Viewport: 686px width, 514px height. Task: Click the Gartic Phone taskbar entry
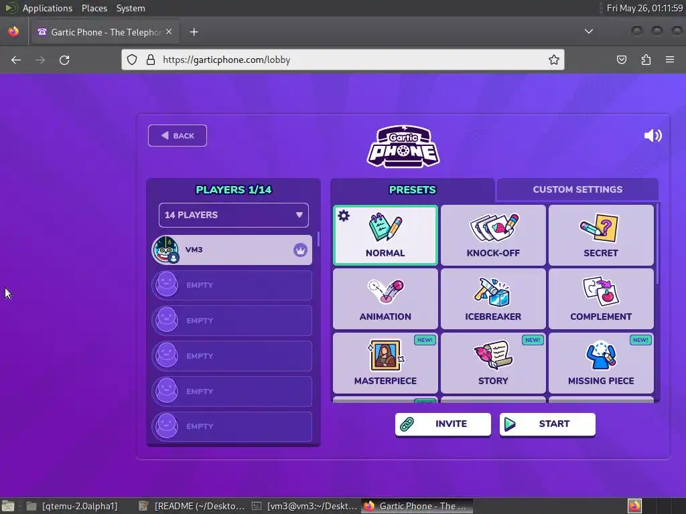click(417, 506)
